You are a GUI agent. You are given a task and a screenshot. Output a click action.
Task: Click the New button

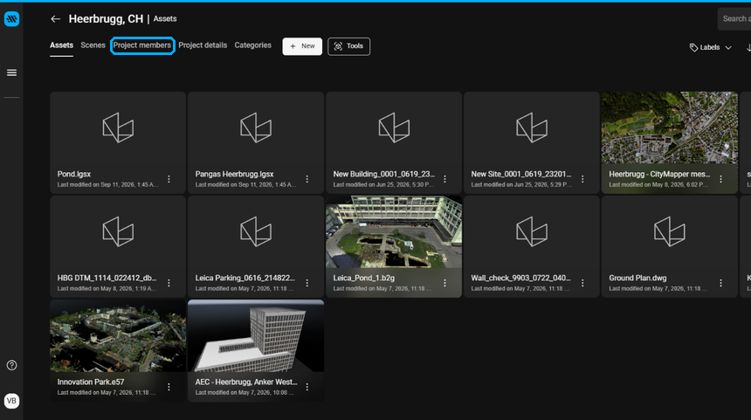click(302, 46)
